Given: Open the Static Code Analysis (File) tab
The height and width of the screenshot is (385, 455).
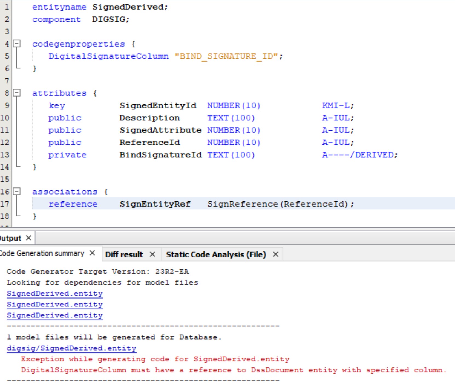Looking at the screenshot, I should 216,254.
